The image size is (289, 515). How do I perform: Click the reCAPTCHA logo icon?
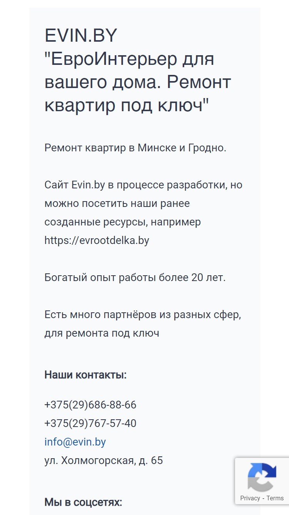pos(262,477)
